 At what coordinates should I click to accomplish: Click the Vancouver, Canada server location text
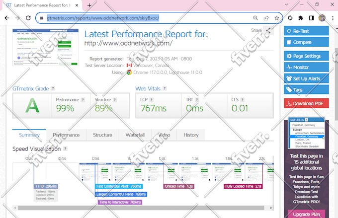click(151, 65)
